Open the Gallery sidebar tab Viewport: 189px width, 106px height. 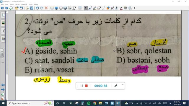point(3,23)
